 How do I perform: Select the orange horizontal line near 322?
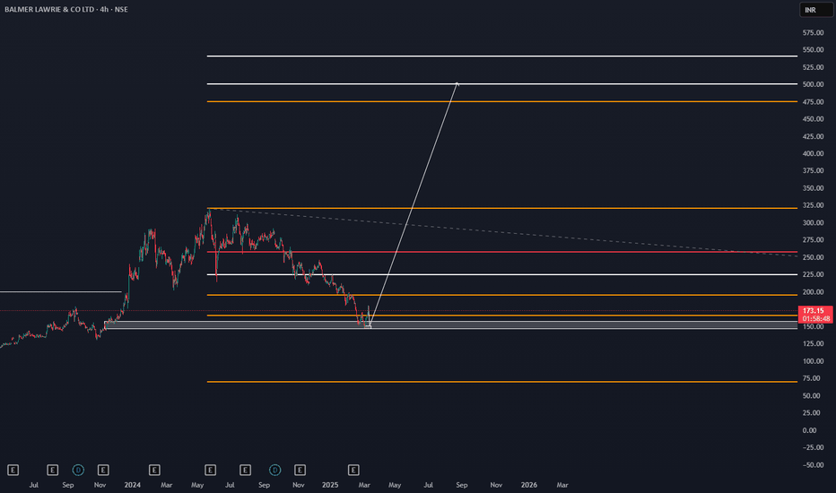click(502, 208)
